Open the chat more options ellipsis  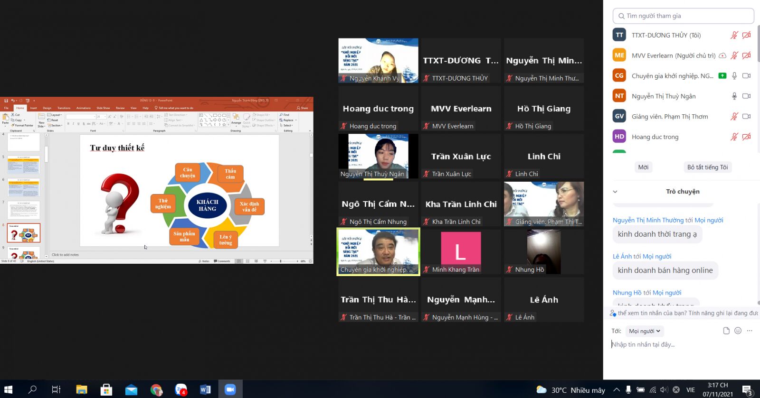click(x=750, y=331)
